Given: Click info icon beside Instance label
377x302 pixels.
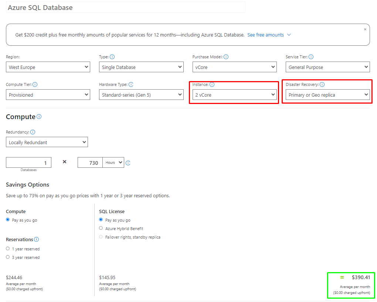Looking at the screenshot, I should 212,84.
